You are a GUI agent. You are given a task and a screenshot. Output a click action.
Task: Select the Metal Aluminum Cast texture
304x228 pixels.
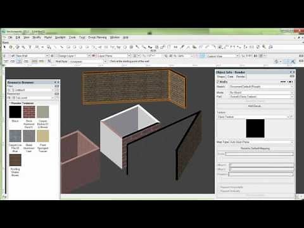(29, 136)
